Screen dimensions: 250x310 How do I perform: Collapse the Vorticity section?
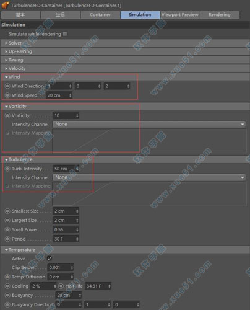(125, 107)
